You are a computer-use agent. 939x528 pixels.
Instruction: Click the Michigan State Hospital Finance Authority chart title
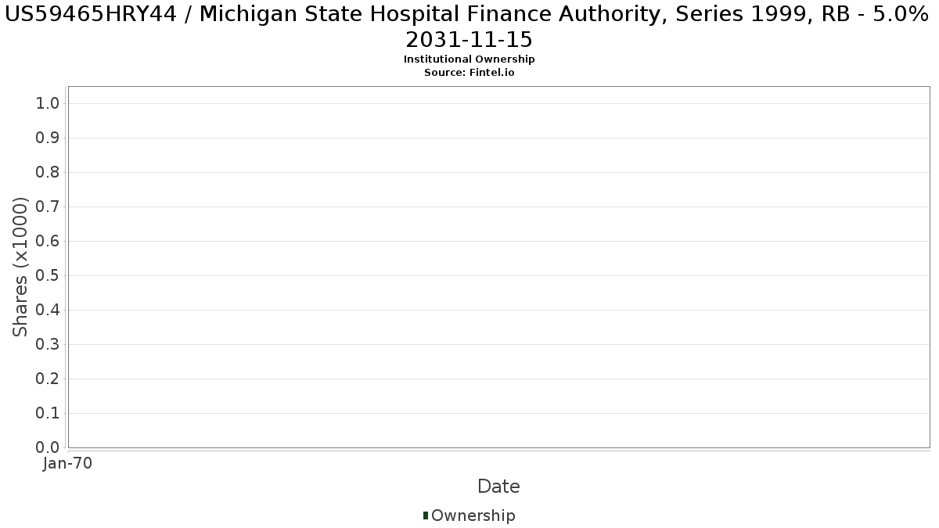point(469,27)
